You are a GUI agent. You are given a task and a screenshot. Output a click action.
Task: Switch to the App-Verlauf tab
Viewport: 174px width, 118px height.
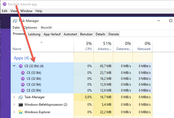52,34
